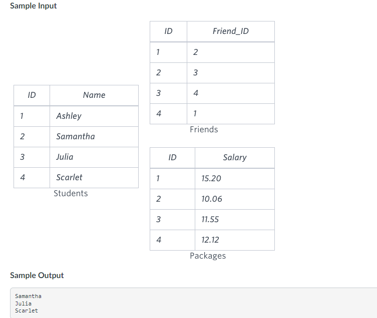Select the Samantha cell in Students table
This screenshot has width=377, height=318.
tap(94, 137)
